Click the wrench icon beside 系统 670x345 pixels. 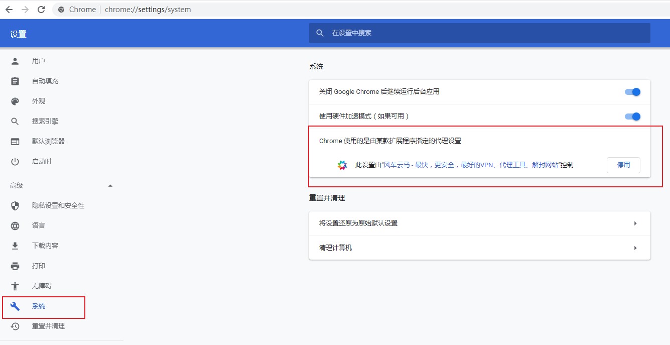[x=15, y=306]
